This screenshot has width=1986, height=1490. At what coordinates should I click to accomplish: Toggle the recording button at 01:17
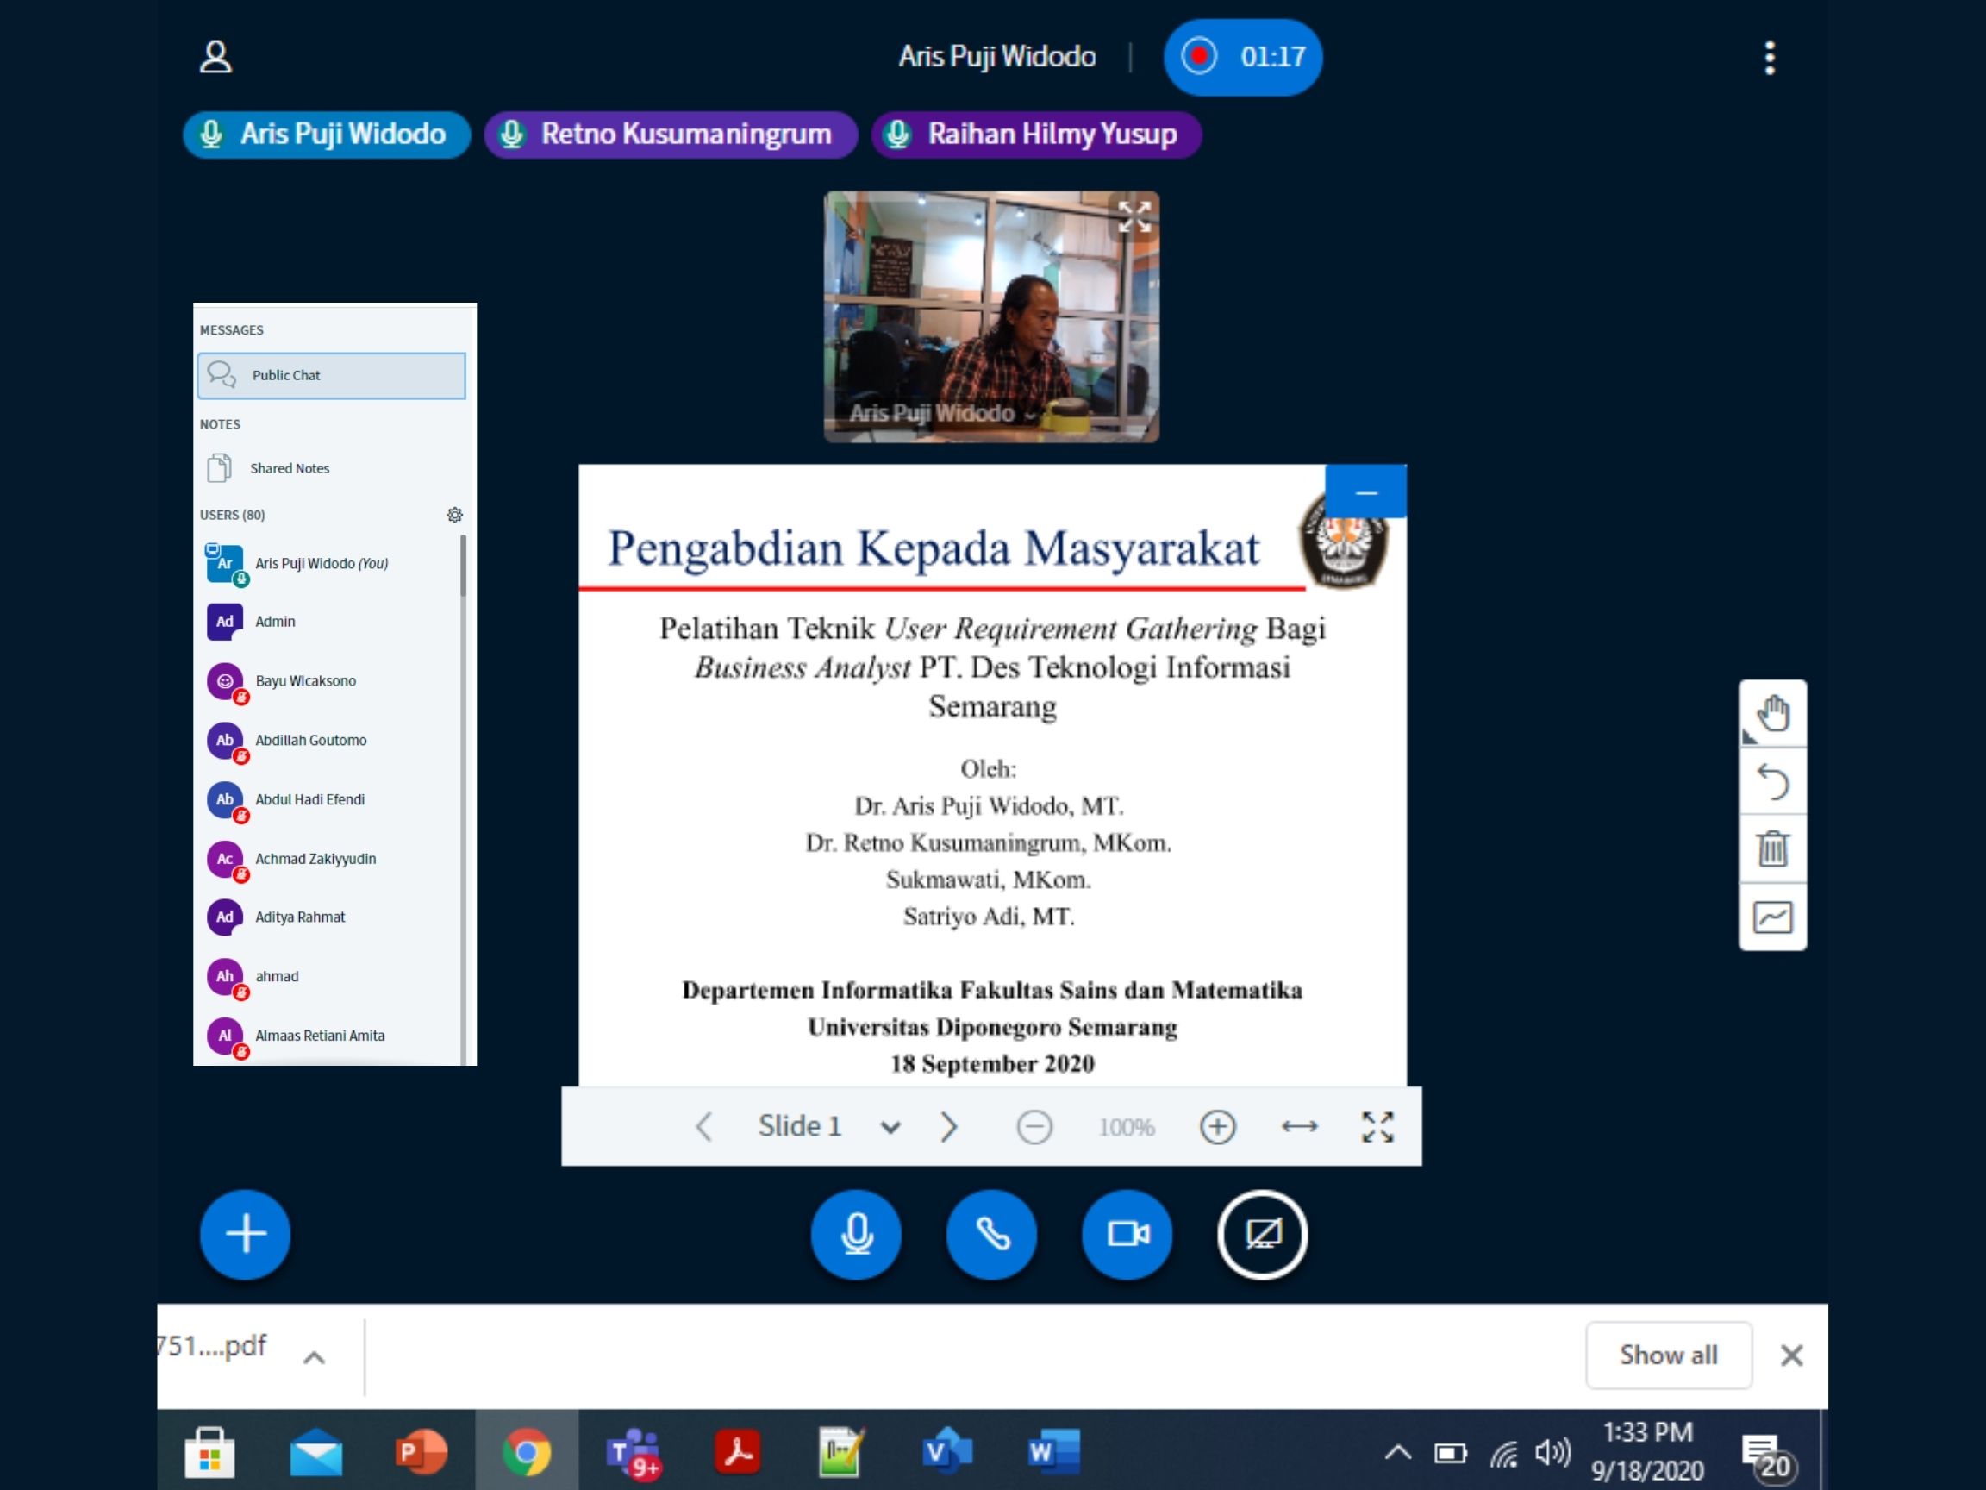(1243, 57)
